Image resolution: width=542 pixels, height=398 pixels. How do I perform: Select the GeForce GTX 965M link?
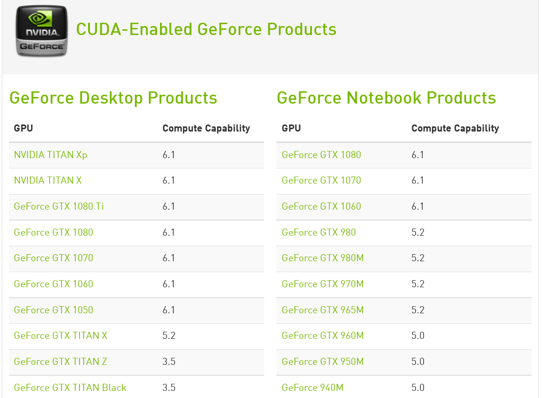click(322, 310)
